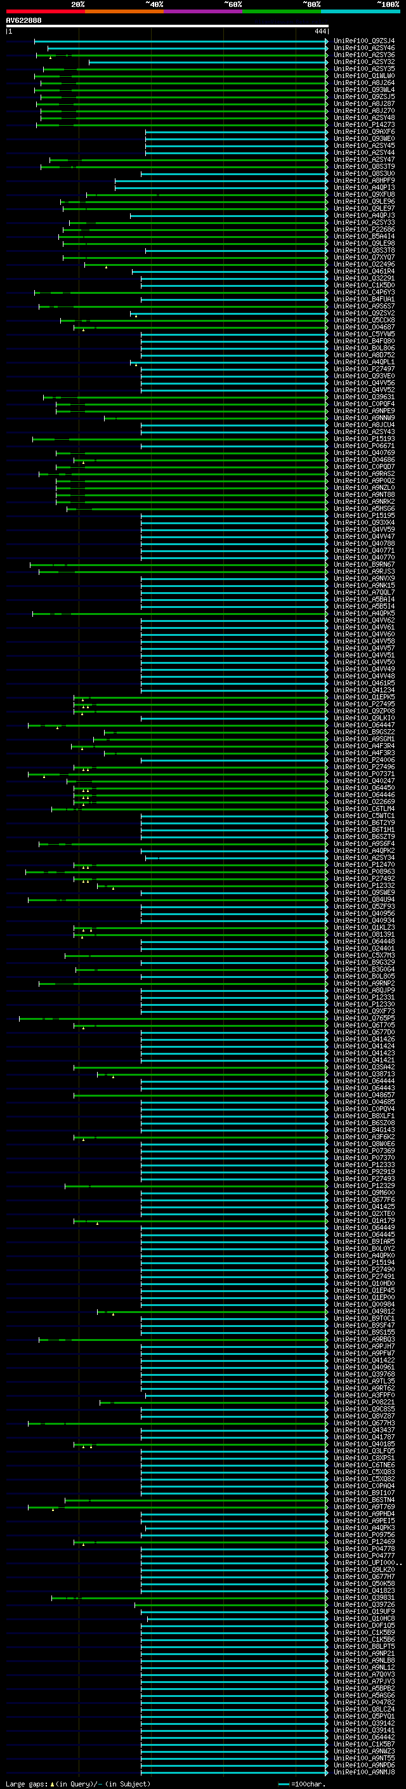406x1789 pixels.
Task: Click the label UniRef100_Q1EPK5
Action: click(363, 697)
